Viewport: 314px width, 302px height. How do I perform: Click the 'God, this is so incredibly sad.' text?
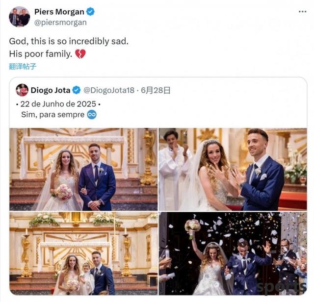click(69, 41)
